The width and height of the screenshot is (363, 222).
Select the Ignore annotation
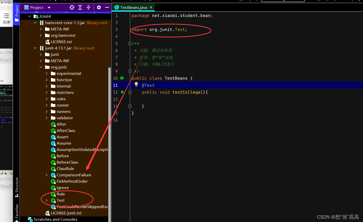click(x=60, y=187)
